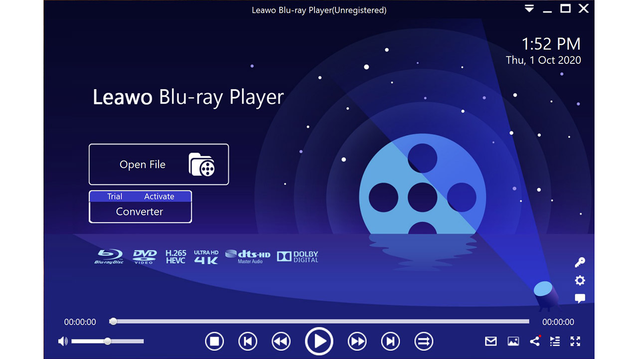Open settings with the gear icon

(x=580, y=281)
